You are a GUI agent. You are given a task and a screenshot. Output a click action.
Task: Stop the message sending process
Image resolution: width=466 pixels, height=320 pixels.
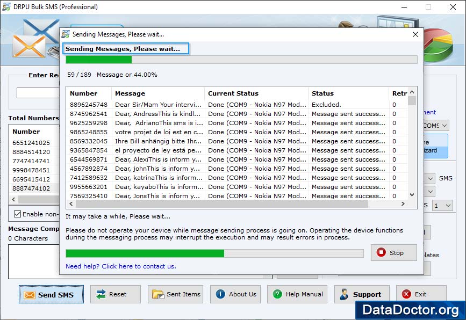pos(394,252)
